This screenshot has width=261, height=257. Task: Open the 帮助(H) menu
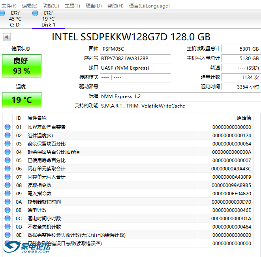tap(115, 6)
